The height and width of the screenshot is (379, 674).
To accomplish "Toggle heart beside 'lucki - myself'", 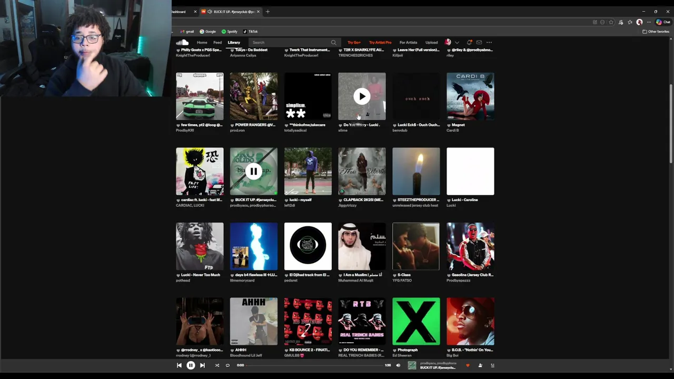I will 286,200.
